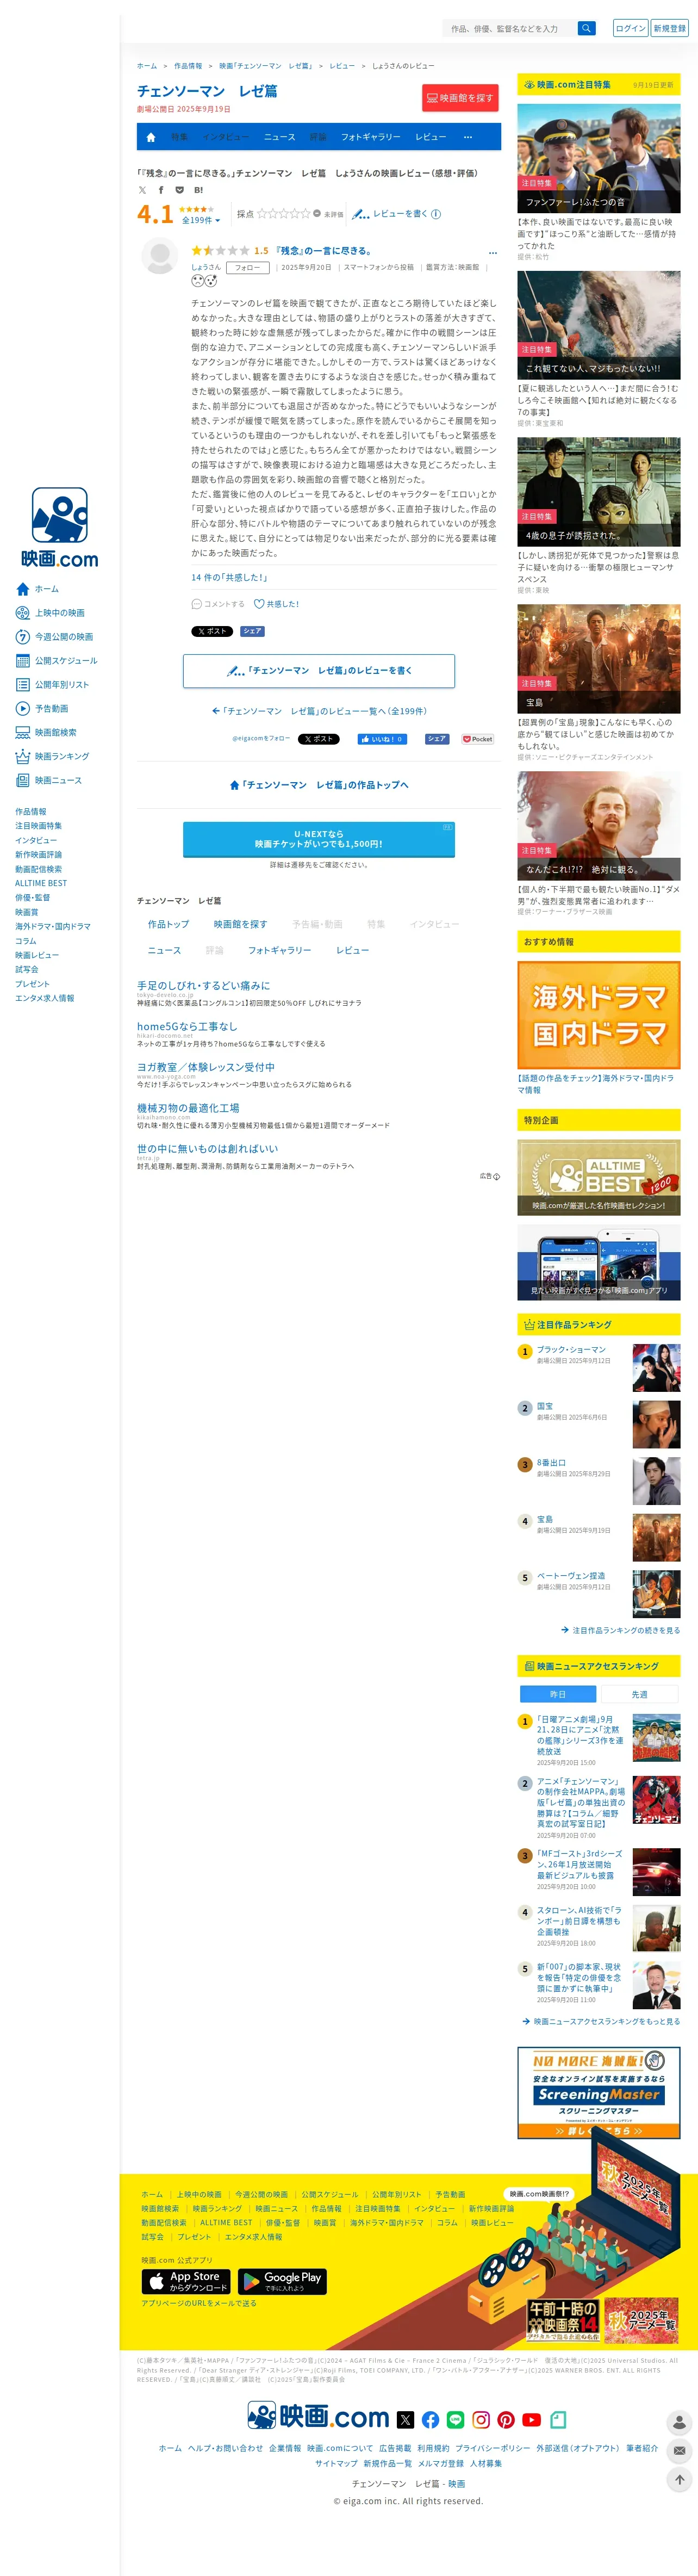Select 映画館を探す in lower film menu
This screenshot has height=2576, width=698.
pos(240,924)
